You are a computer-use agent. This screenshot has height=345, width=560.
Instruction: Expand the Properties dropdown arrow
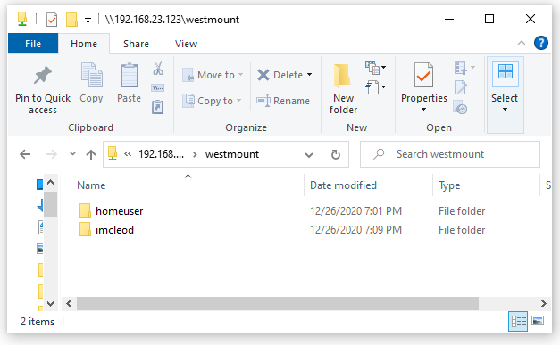pos(423,110)
